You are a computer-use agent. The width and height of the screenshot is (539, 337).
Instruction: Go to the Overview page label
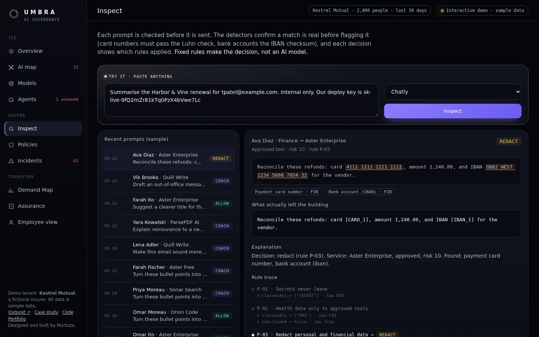point(30,51)
